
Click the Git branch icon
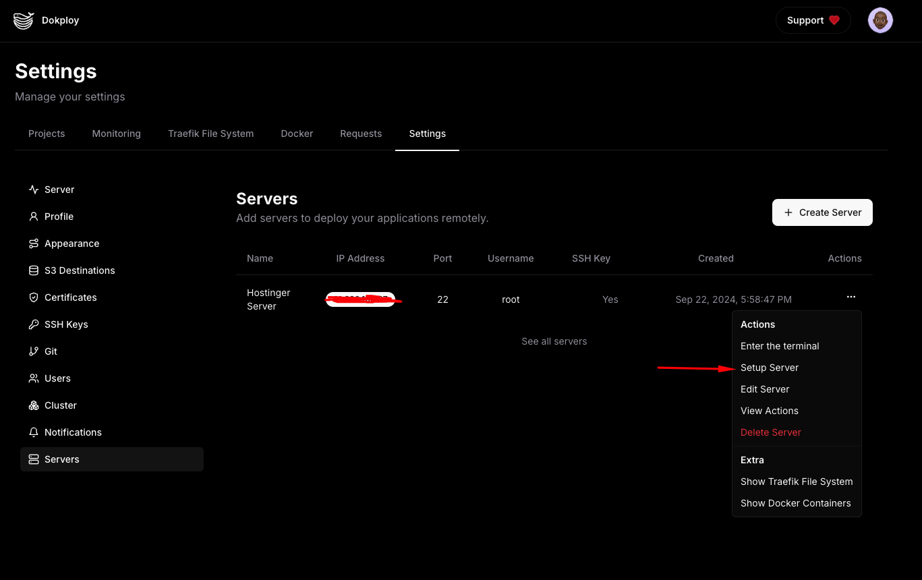(34, 351)
